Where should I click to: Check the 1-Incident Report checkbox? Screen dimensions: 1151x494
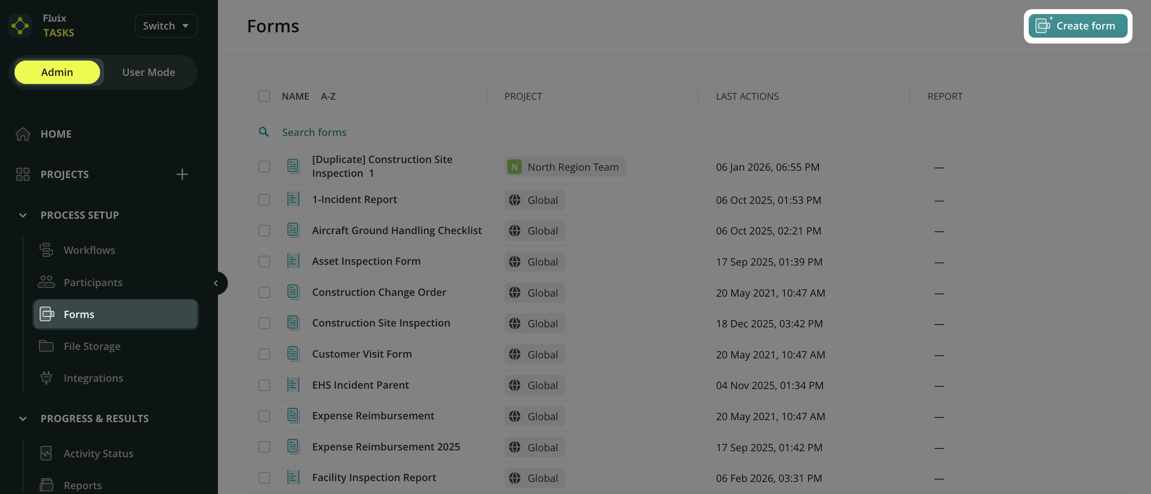click(x=264, y=200)
